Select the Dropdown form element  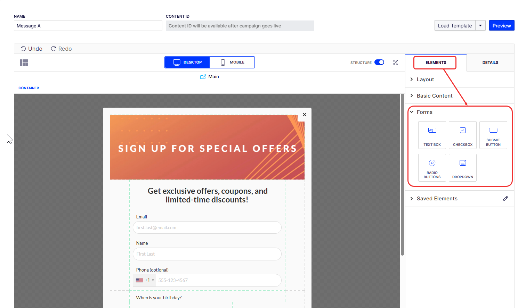(x=462, y=168)
